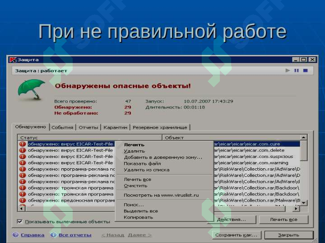Open the Резервное хранилище tab
Screen dimensions: 325x243
[x=160, y=127]
